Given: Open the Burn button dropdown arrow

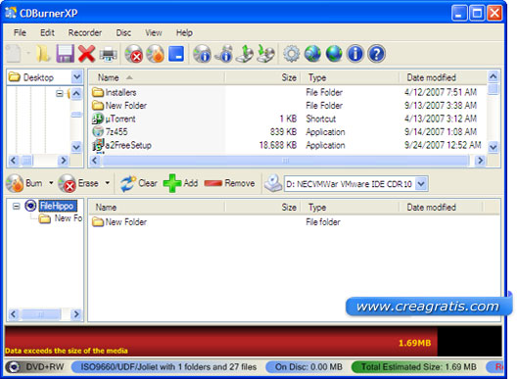Looking at the screenshot, I should (x=51, y=183).
